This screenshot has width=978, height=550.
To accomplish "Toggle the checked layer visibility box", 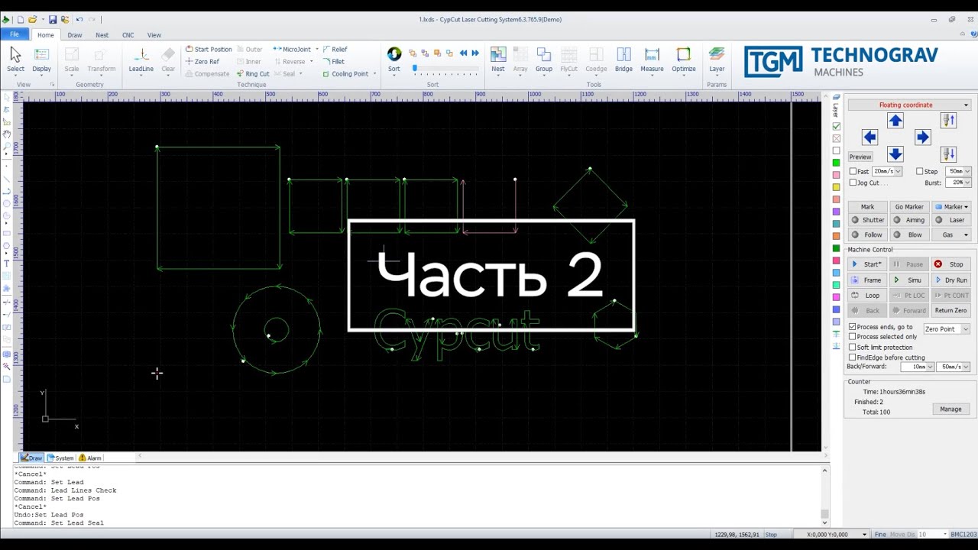I will [837, 126].
